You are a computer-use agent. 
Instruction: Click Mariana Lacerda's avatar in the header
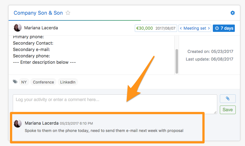pyautogui.click(x=18, y=28)
